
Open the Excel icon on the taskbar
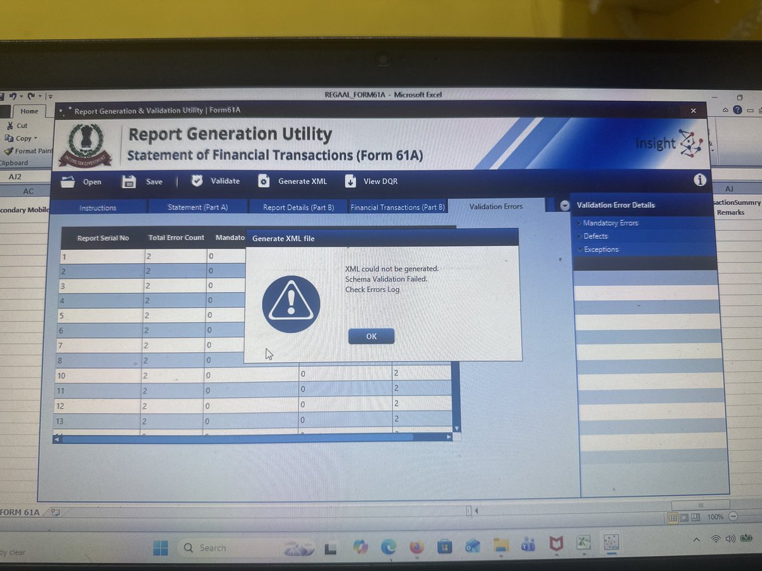pos(583,543)
